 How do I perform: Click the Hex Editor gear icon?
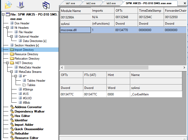pyautogui.click(x=12, y=116)
